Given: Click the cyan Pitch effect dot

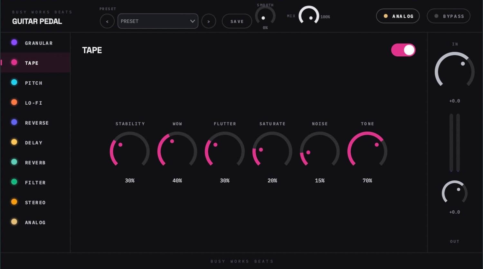Looking at the screenshot, I should [x=14, y=82].
